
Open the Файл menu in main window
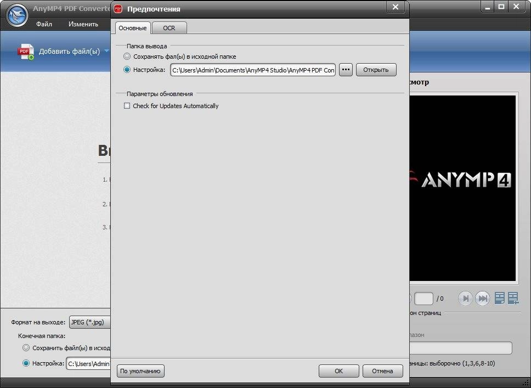pyautogui.click(x=44, y=24)
